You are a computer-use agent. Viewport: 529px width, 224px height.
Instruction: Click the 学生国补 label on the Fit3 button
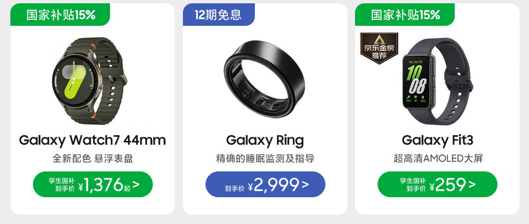413,180
